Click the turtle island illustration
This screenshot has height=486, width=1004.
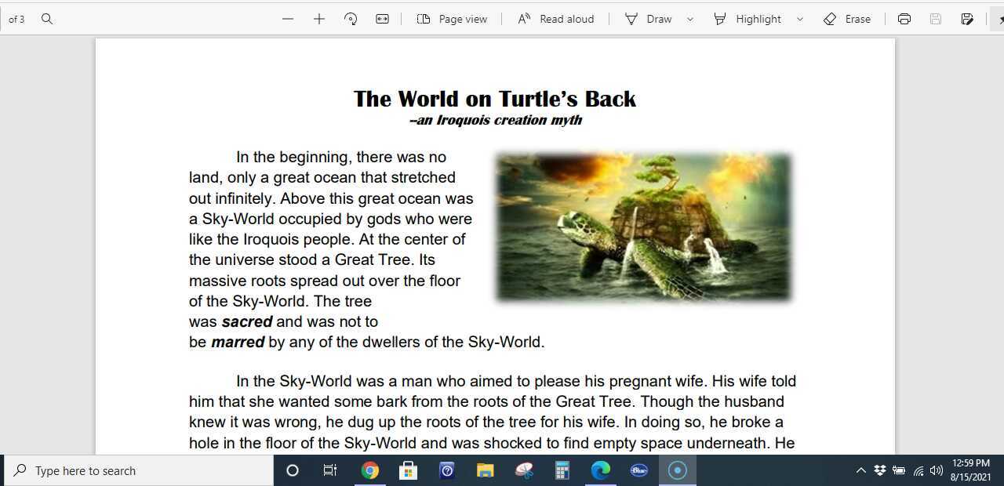644,227
